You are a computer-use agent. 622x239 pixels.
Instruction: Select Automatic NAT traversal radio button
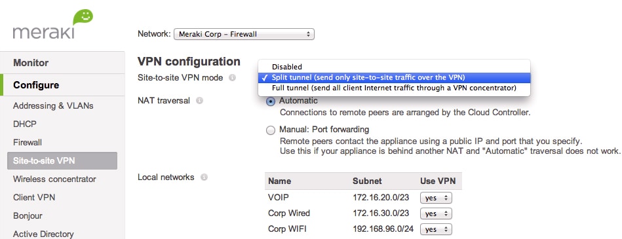pyautogui.click(x=271, y=101)
